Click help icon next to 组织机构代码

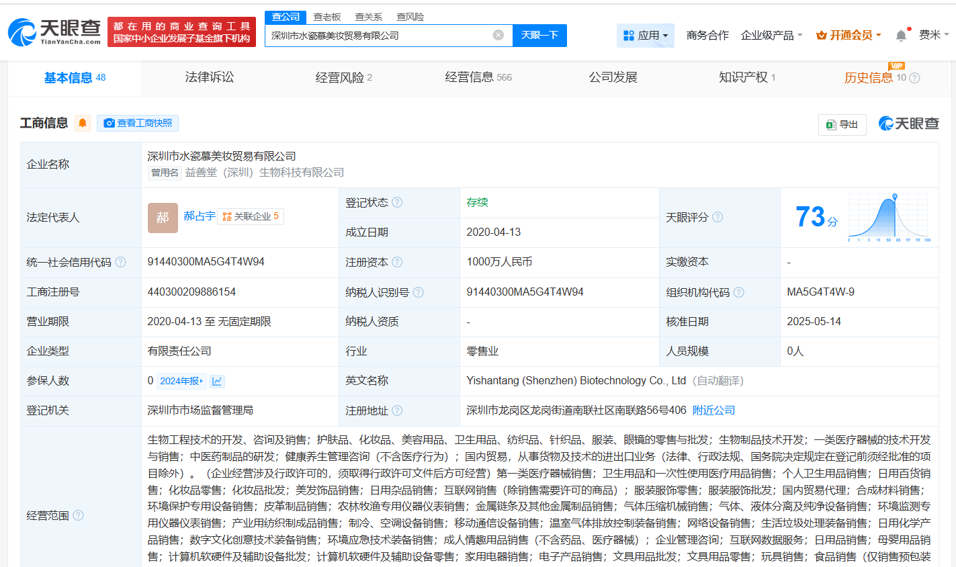tap(738, 292)
